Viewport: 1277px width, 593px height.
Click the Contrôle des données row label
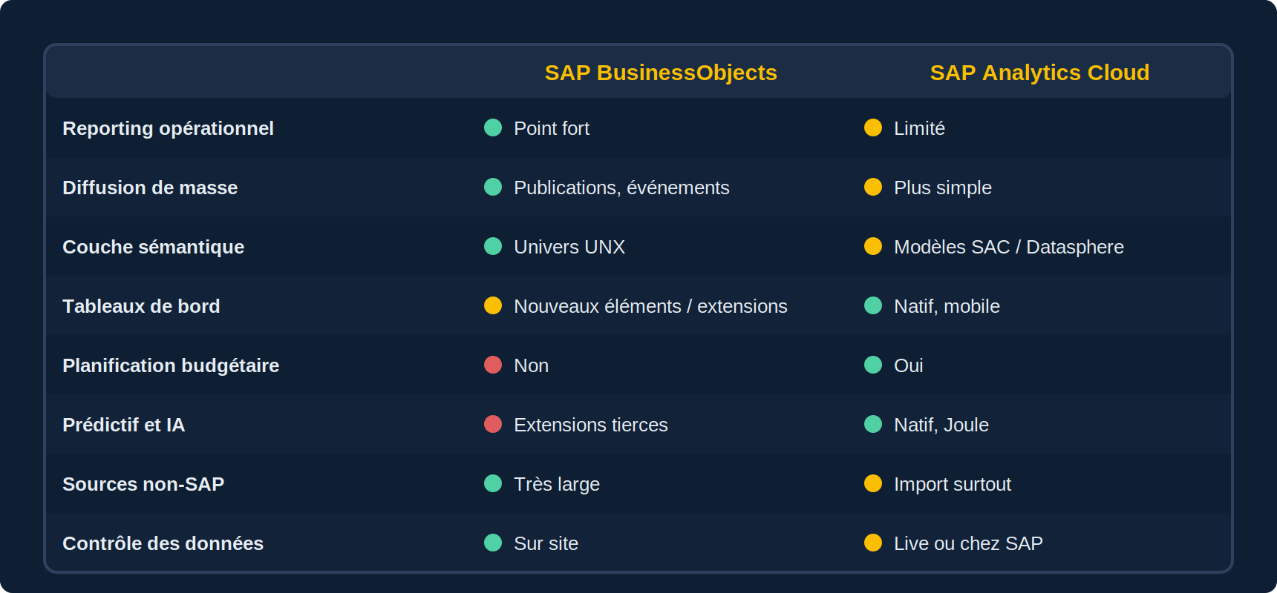[163, 543]
